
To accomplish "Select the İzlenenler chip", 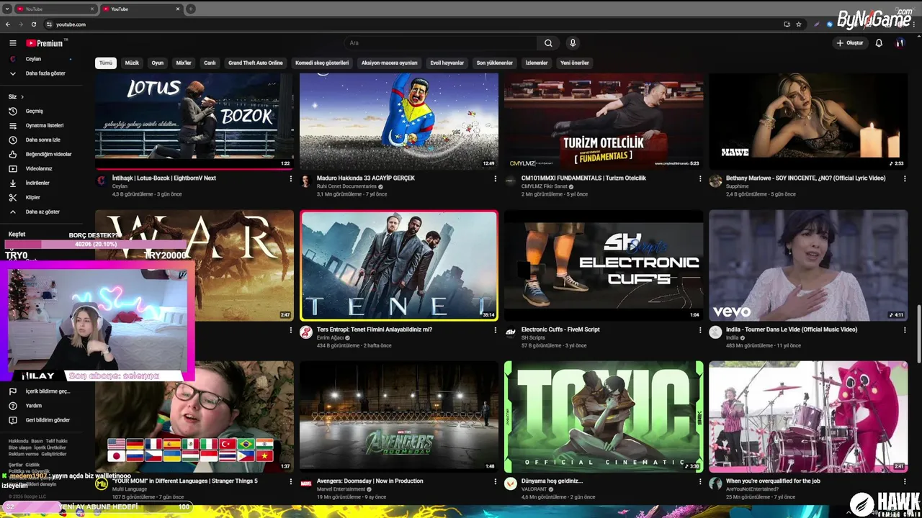I will pyautogui.click(x=537, y=63).
